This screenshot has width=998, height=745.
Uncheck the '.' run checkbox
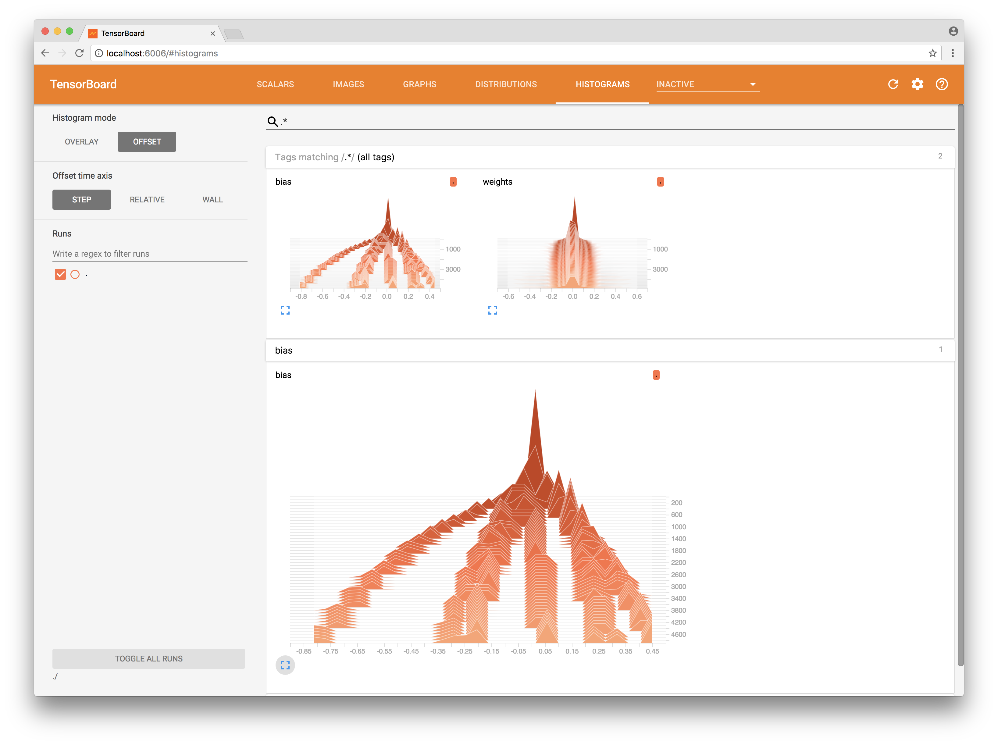click(60, 274)
